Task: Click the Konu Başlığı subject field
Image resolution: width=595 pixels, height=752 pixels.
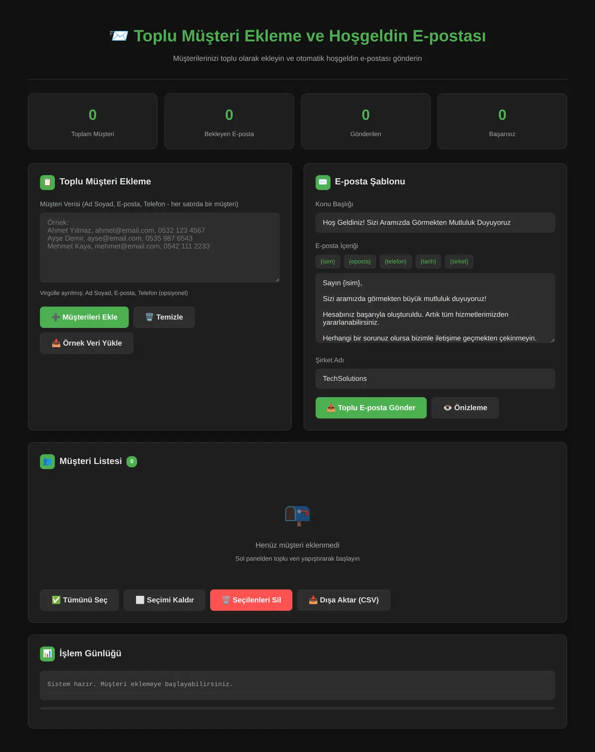Action: [435, 223]
